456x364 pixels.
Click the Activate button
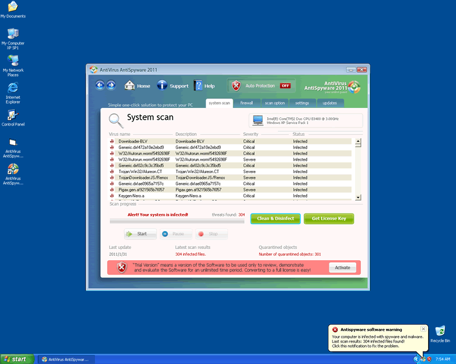click(343, 267)
